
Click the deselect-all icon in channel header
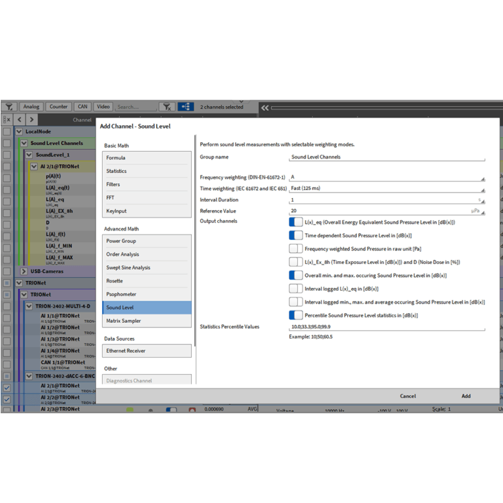(7, 120)
